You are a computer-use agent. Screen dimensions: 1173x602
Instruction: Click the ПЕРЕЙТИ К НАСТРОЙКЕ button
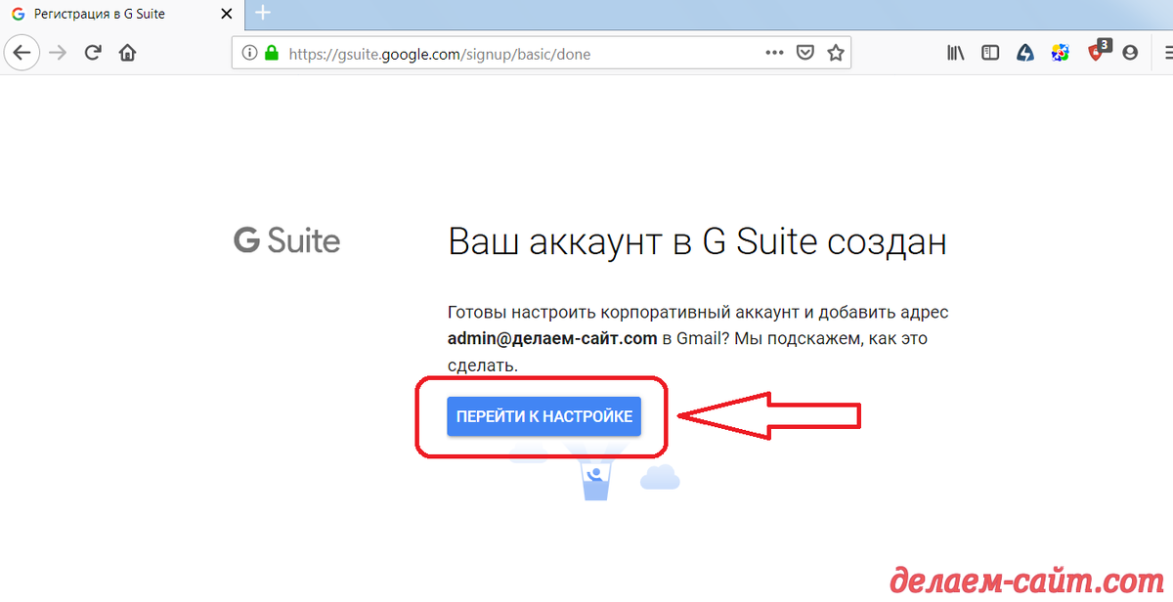point(543,415)
